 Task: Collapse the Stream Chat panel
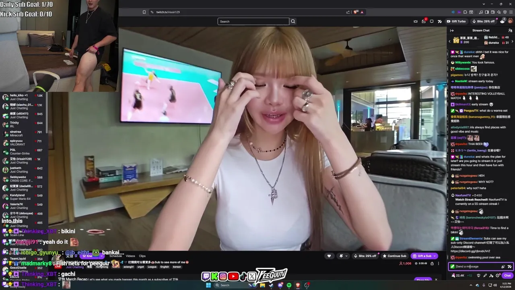click(452, 31)
